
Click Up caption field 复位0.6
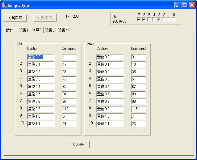click(41, 102)
